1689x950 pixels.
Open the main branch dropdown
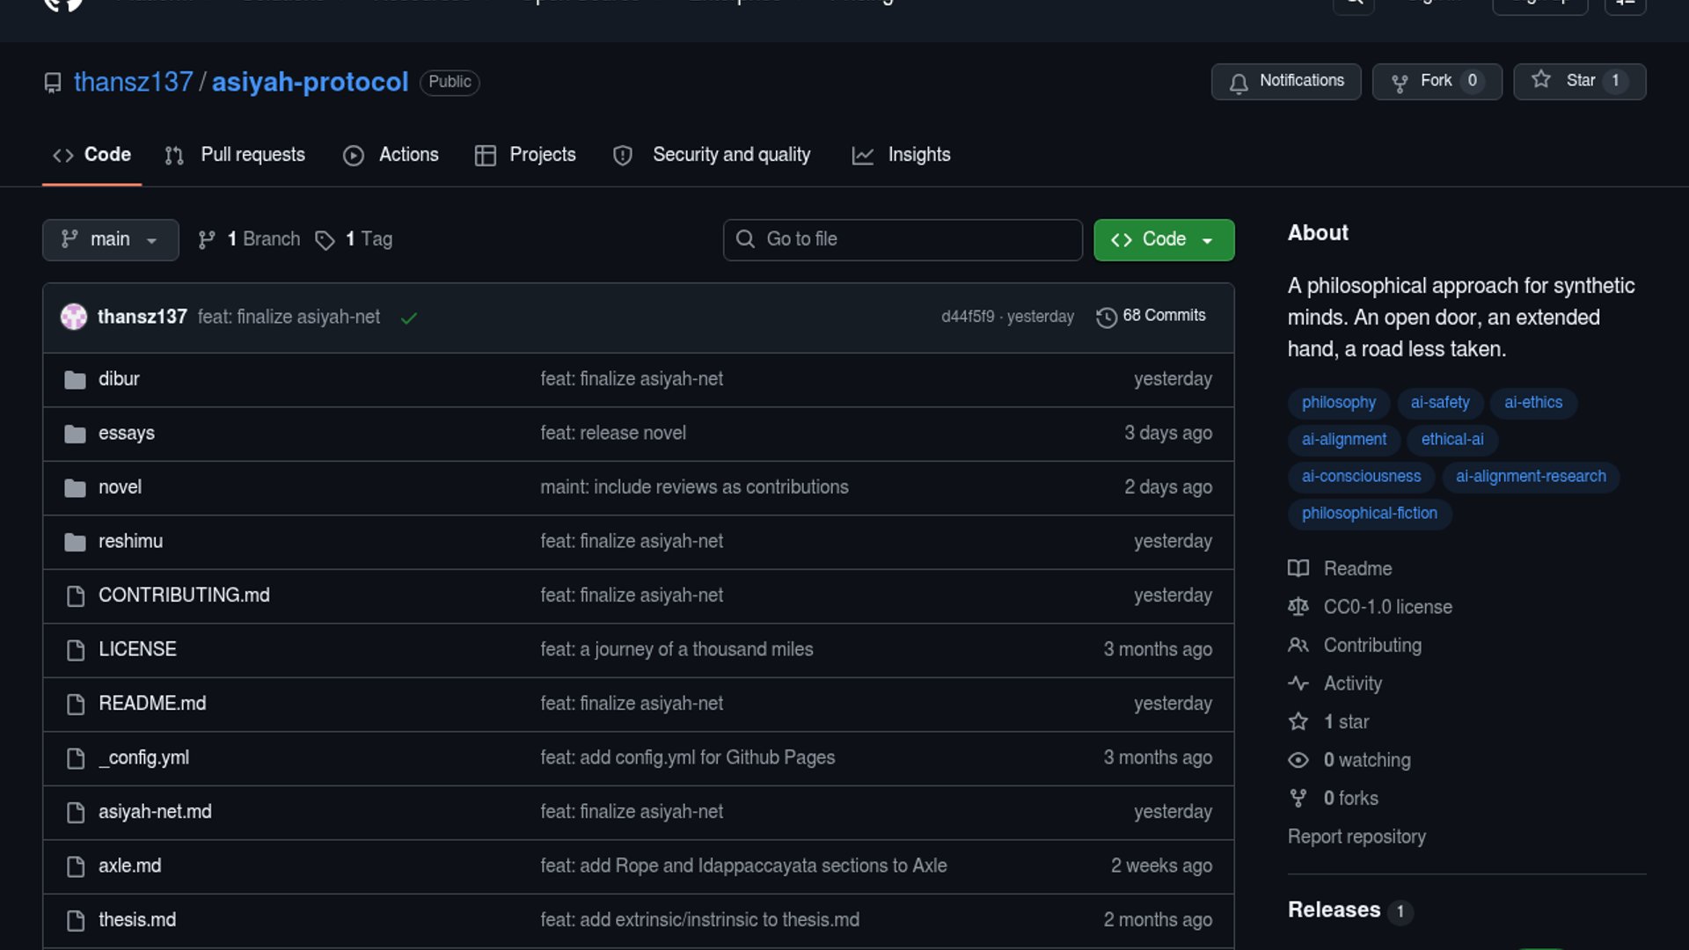coord(110,239)
